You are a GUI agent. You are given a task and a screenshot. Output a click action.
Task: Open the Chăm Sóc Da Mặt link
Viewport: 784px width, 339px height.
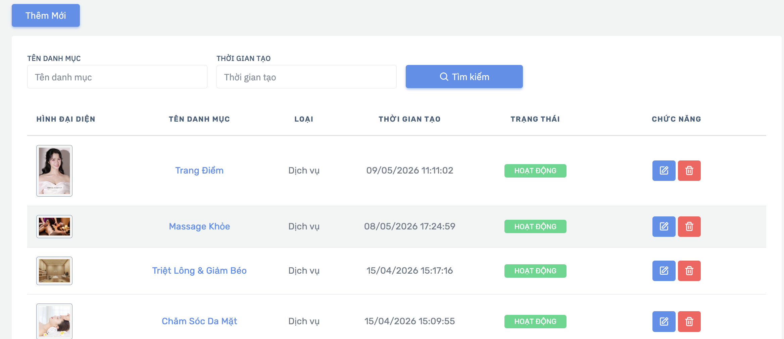199,321
